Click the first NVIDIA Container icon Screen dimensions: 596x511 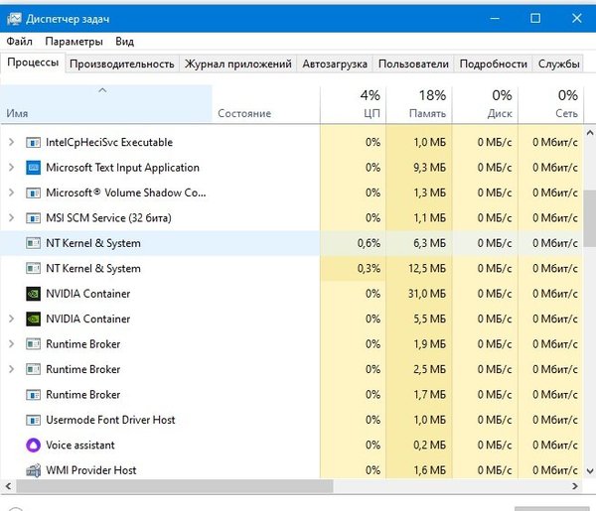(31, 294)
